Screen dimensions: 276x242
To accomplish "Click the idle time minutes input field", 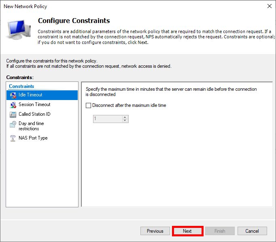I will click(x=107, y=119).
